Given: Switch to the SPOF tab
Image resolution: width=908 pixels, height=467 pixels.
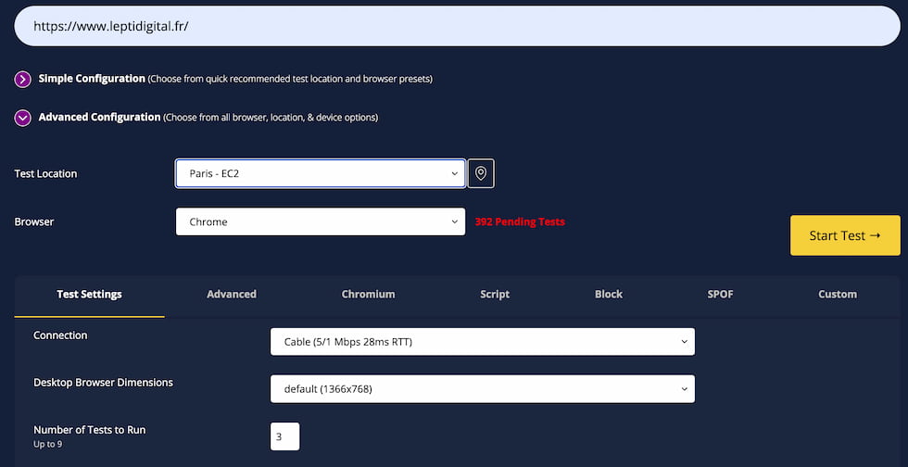Looking at the screenshot, I should pyautogui.click(x=721, y=295).
